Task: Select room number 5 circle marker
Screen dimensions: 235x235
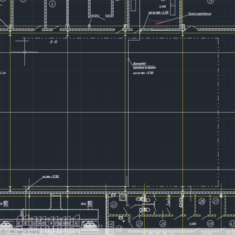Action: tap(52, 4)
